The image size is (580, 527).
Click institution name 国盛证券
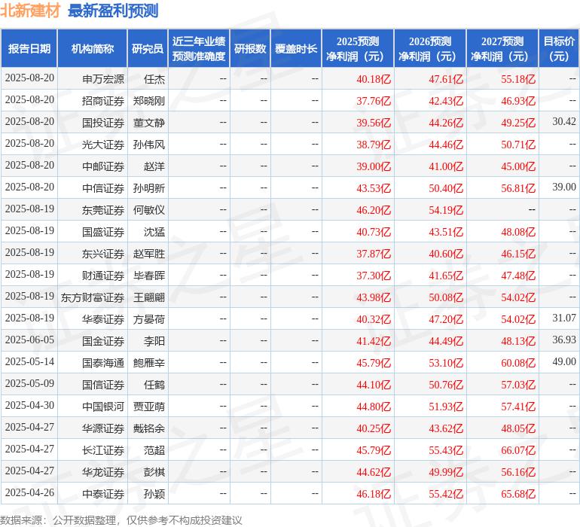tap(103, 232)
